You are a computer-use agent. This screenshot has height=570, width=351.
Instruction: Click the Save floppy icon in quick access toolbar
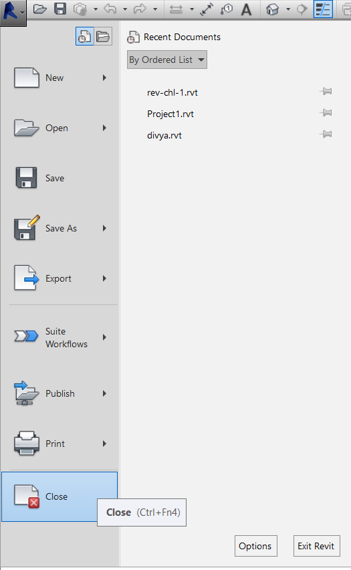[x=60, y=9]
